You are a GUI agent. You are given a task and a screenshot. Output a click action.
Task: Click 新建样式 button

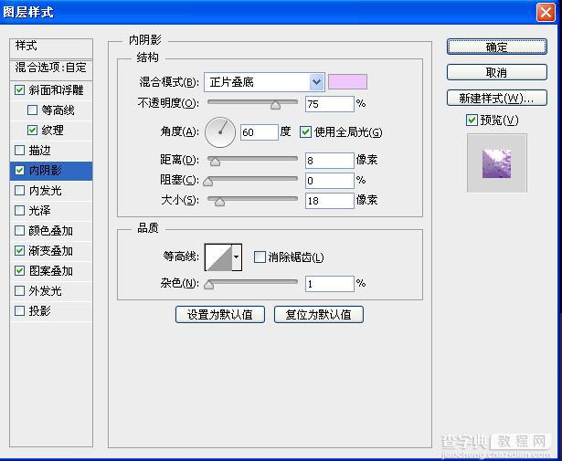click(x=497, y=98)
